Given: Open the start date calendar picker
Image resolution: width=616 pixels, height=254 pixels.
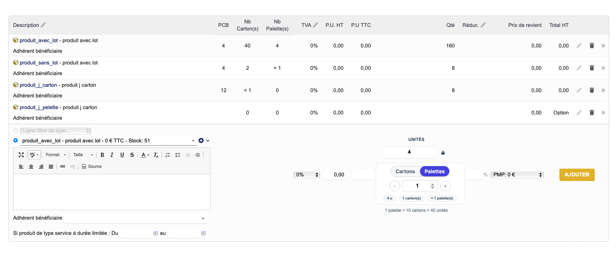Looking at the screenshot, I should point(155,233).
